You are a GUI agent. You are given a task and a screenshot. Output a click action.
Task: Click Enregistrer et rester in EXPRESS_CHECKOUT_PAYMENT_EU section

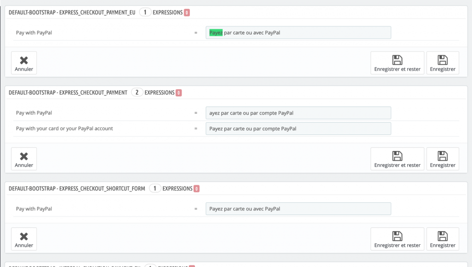pos(397,63)
